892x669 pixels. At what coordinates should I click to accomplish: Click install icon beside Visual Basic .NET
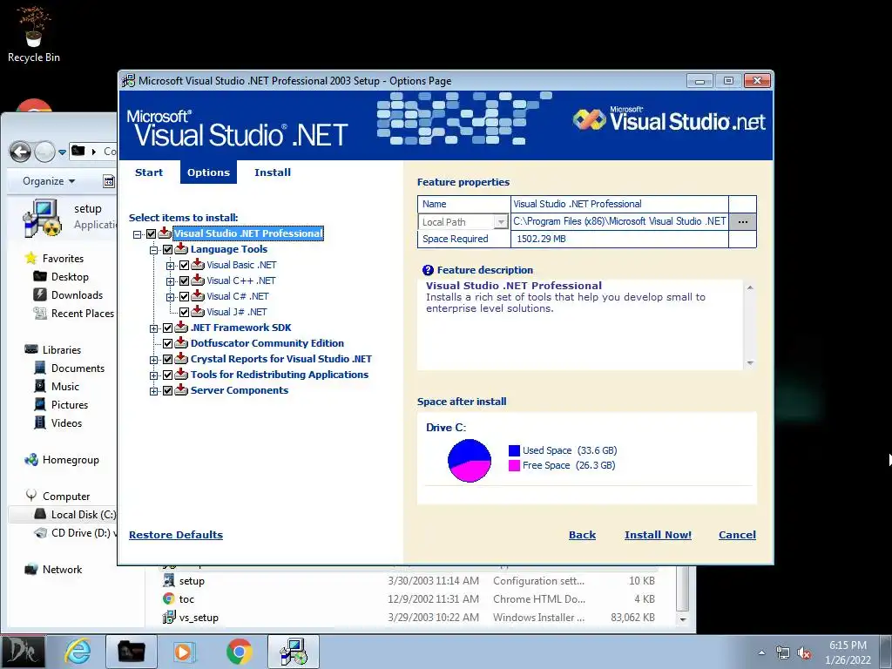(x=198, y=265)
